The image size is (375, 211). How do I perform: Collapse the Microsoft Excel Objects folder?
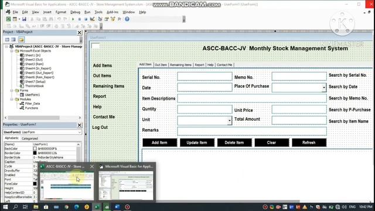click(x=12, y=51)
